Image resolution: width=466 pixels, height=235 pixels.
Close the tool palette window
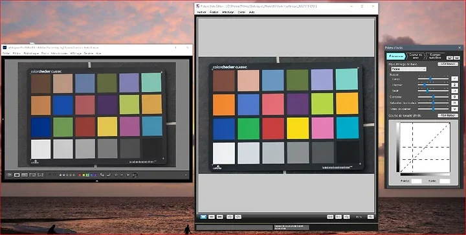(460, 47)
